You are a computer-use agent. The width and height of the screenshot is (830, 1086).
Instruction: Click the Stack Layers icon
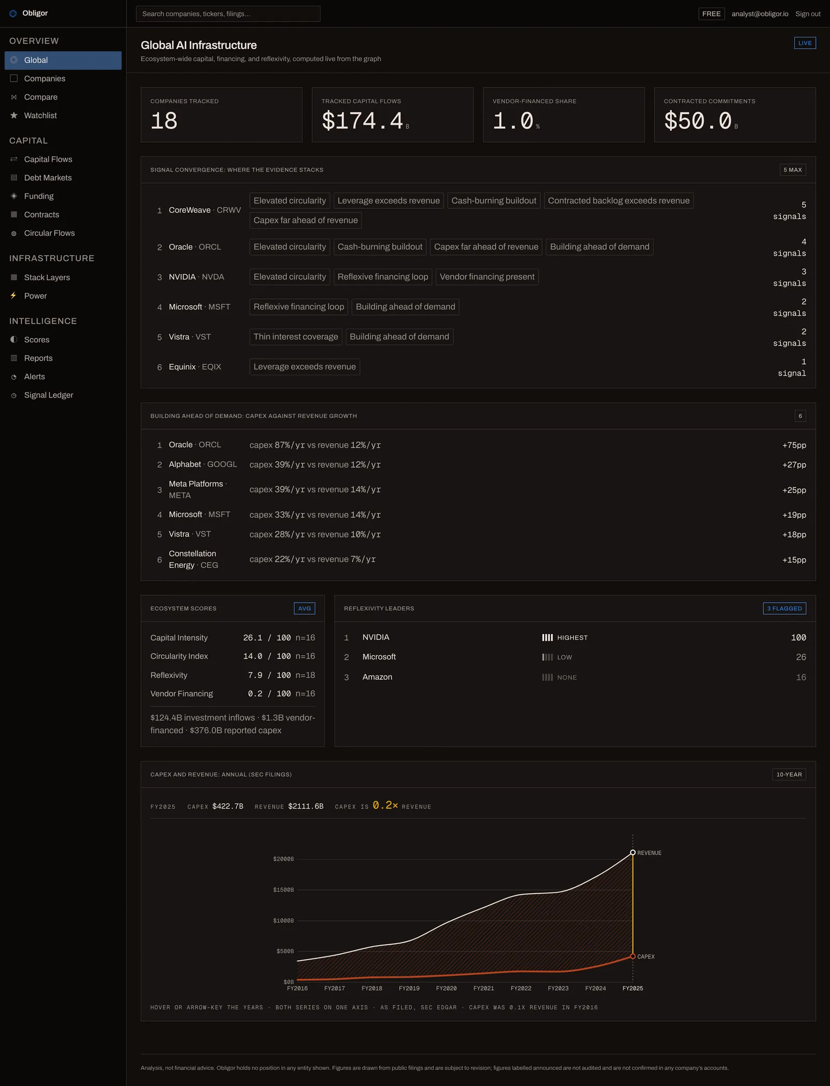(14, 278)
